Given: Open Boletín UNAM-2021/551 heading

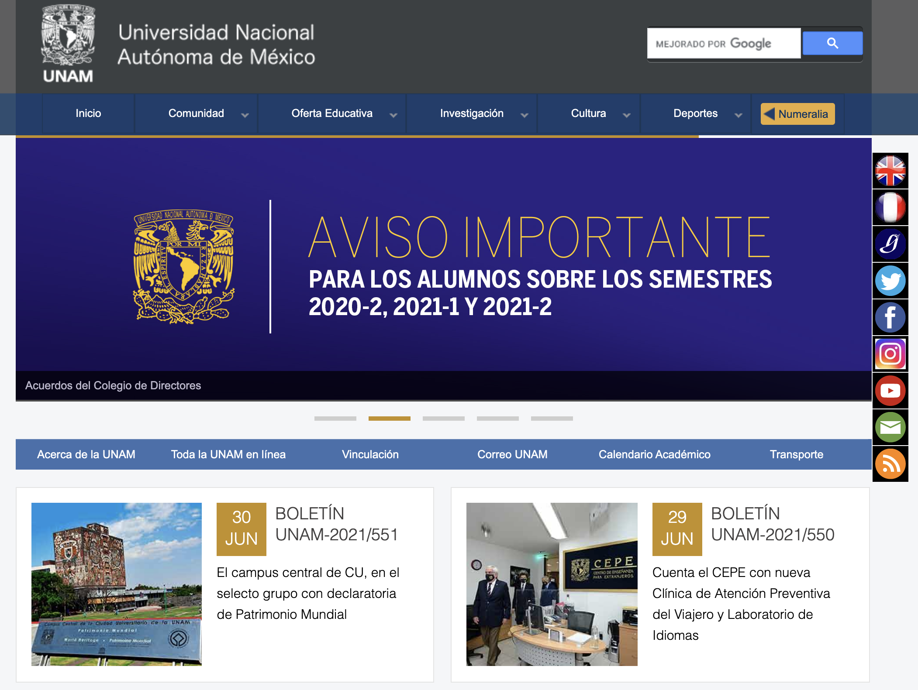Looking at the screenshot, I should (337, 524).
